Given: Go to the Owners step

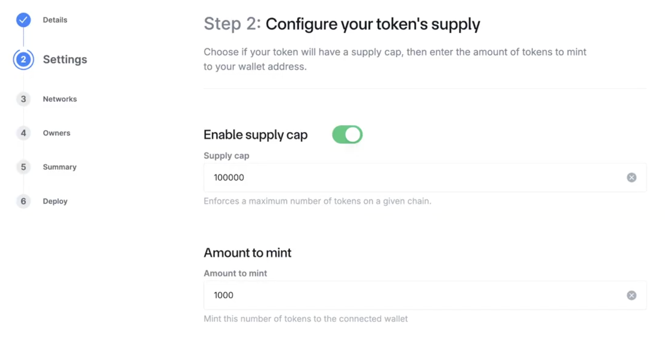Looking at the screenshot, I should [x=56, y=133].
